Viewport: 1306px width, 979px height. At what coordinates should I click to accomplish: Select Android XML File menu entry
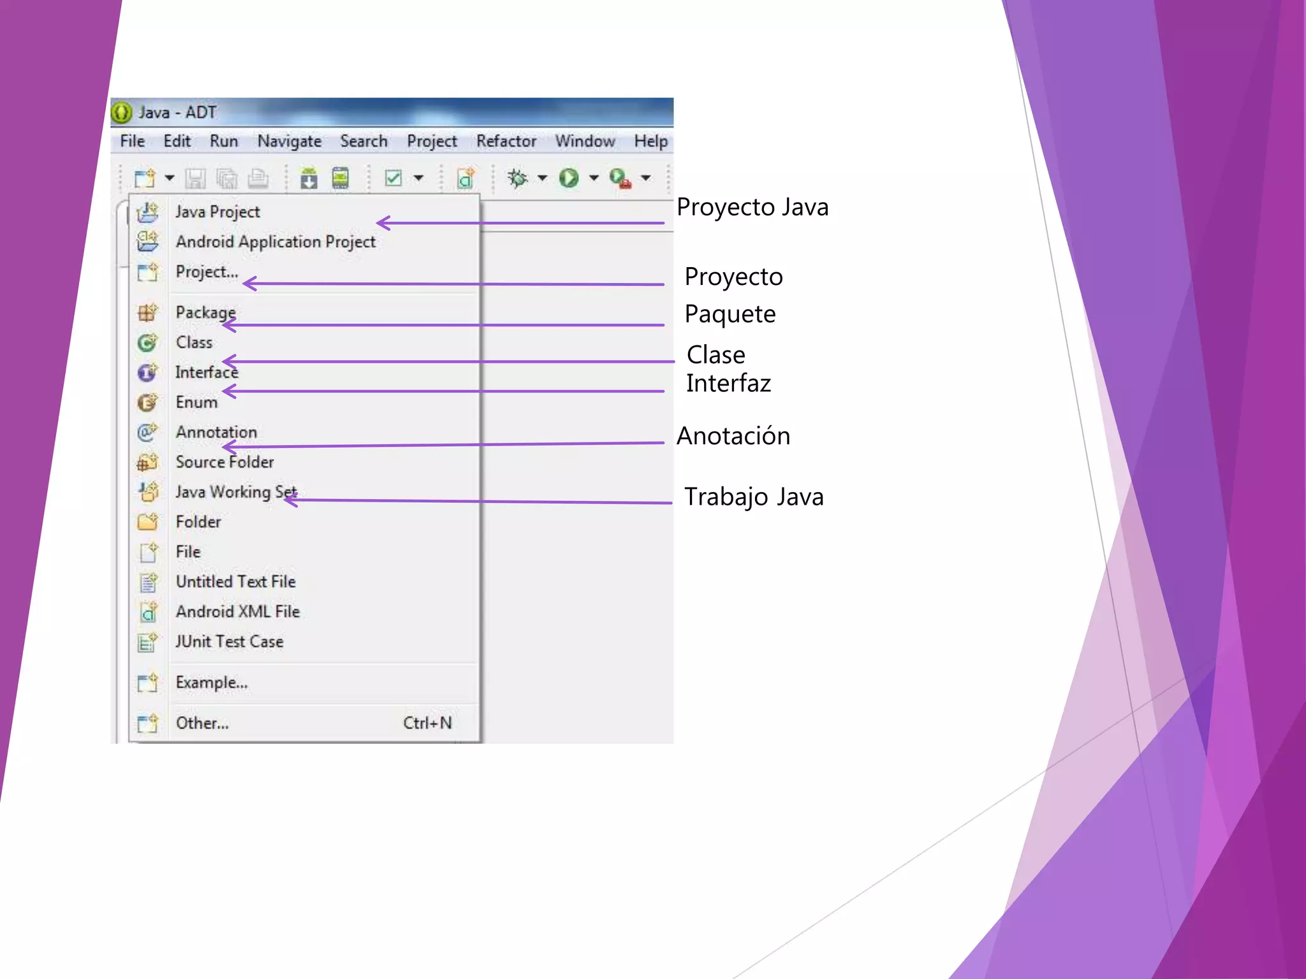pos(304,612)
